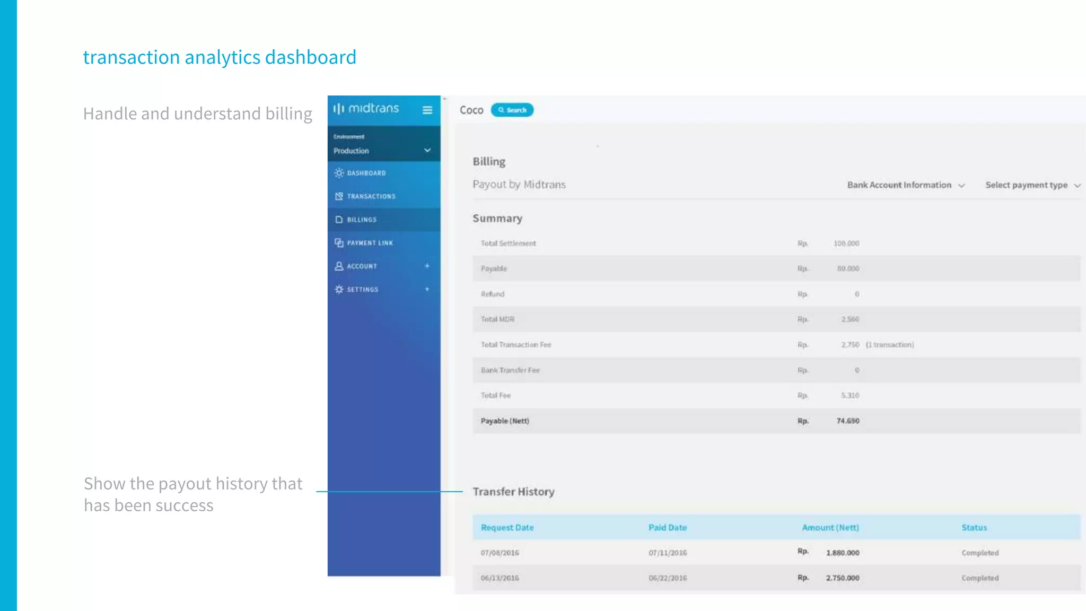This screenshot has width=1086, height=611.
Task: Click the Dashboard gear icon
Action: [339, 173]
